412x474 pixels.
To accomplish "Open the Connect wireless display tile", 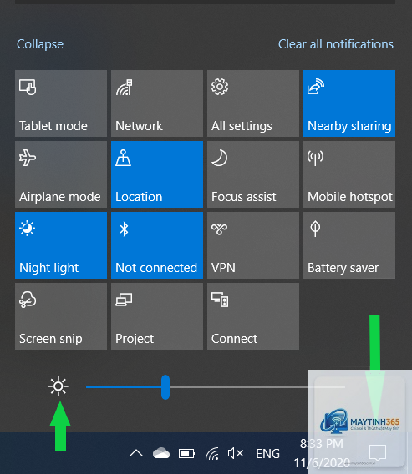I will coord(253,316).
